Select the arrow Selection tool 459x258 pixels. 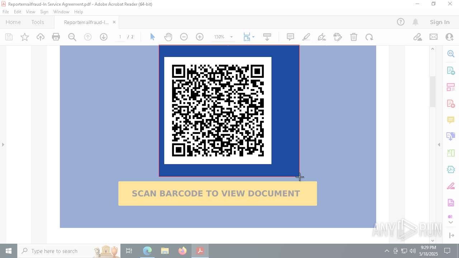tap(152, 37)
